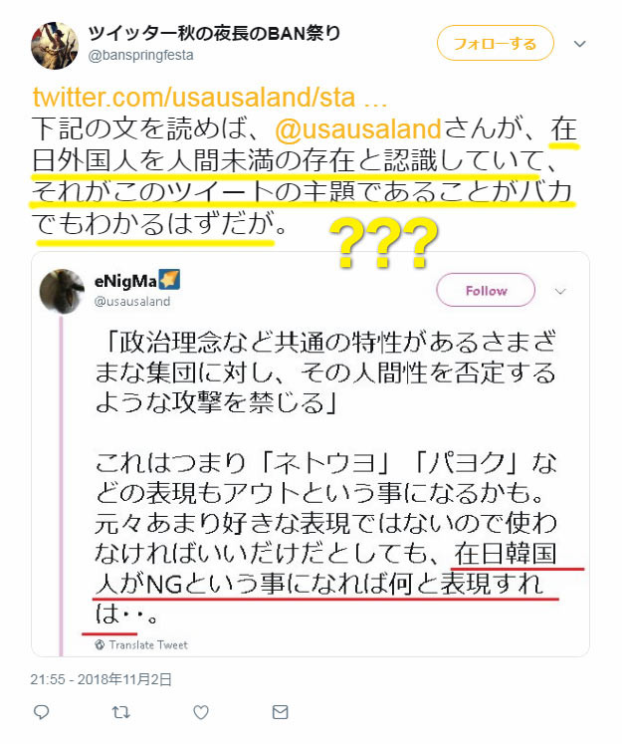
Task: Click the ツイッター秋の夜長のBAN祭り display name
Action: click(214, 33)
